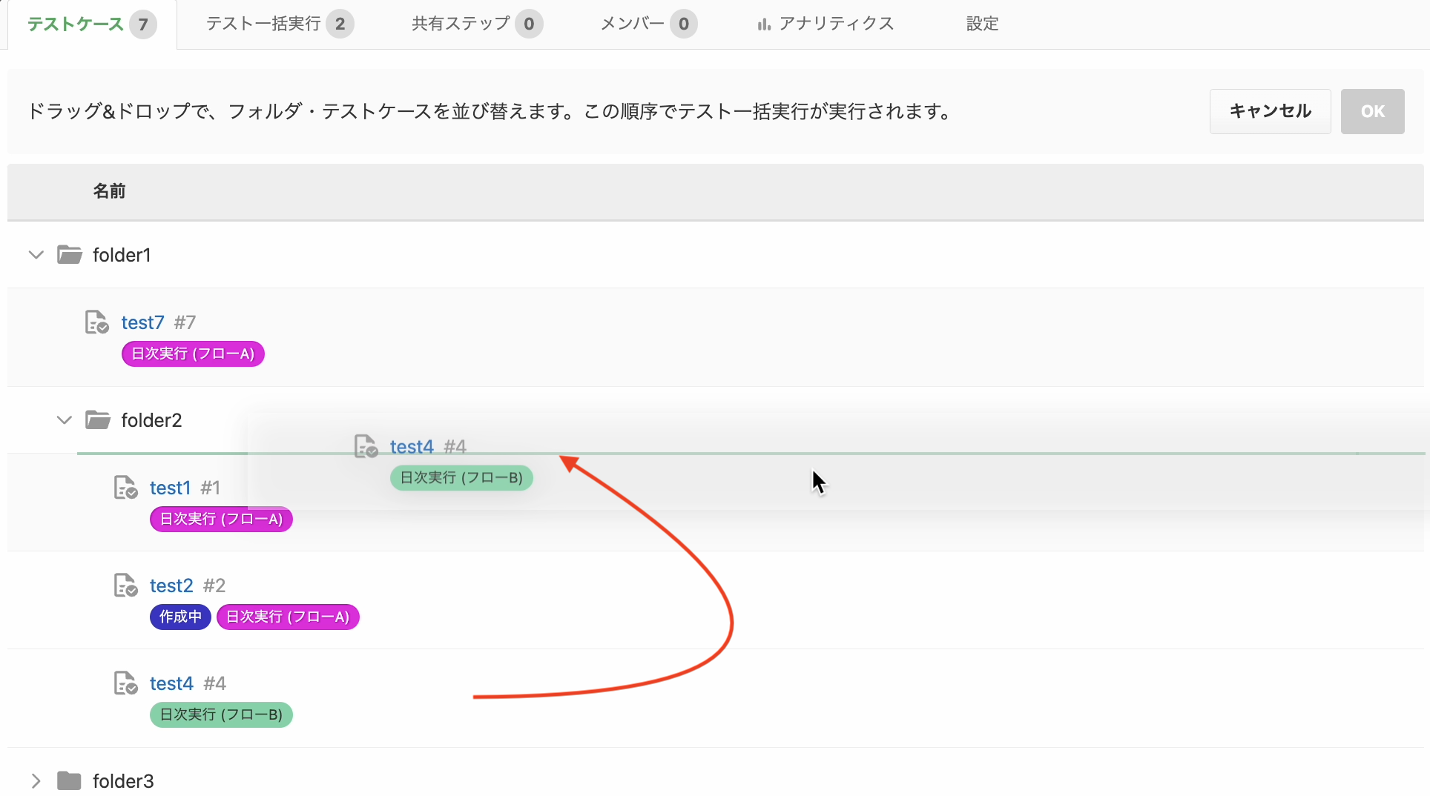Open the test4 link below test2
Image resolution: width=1430 pixels, height=796 pixels.
(x=171, y=683)
